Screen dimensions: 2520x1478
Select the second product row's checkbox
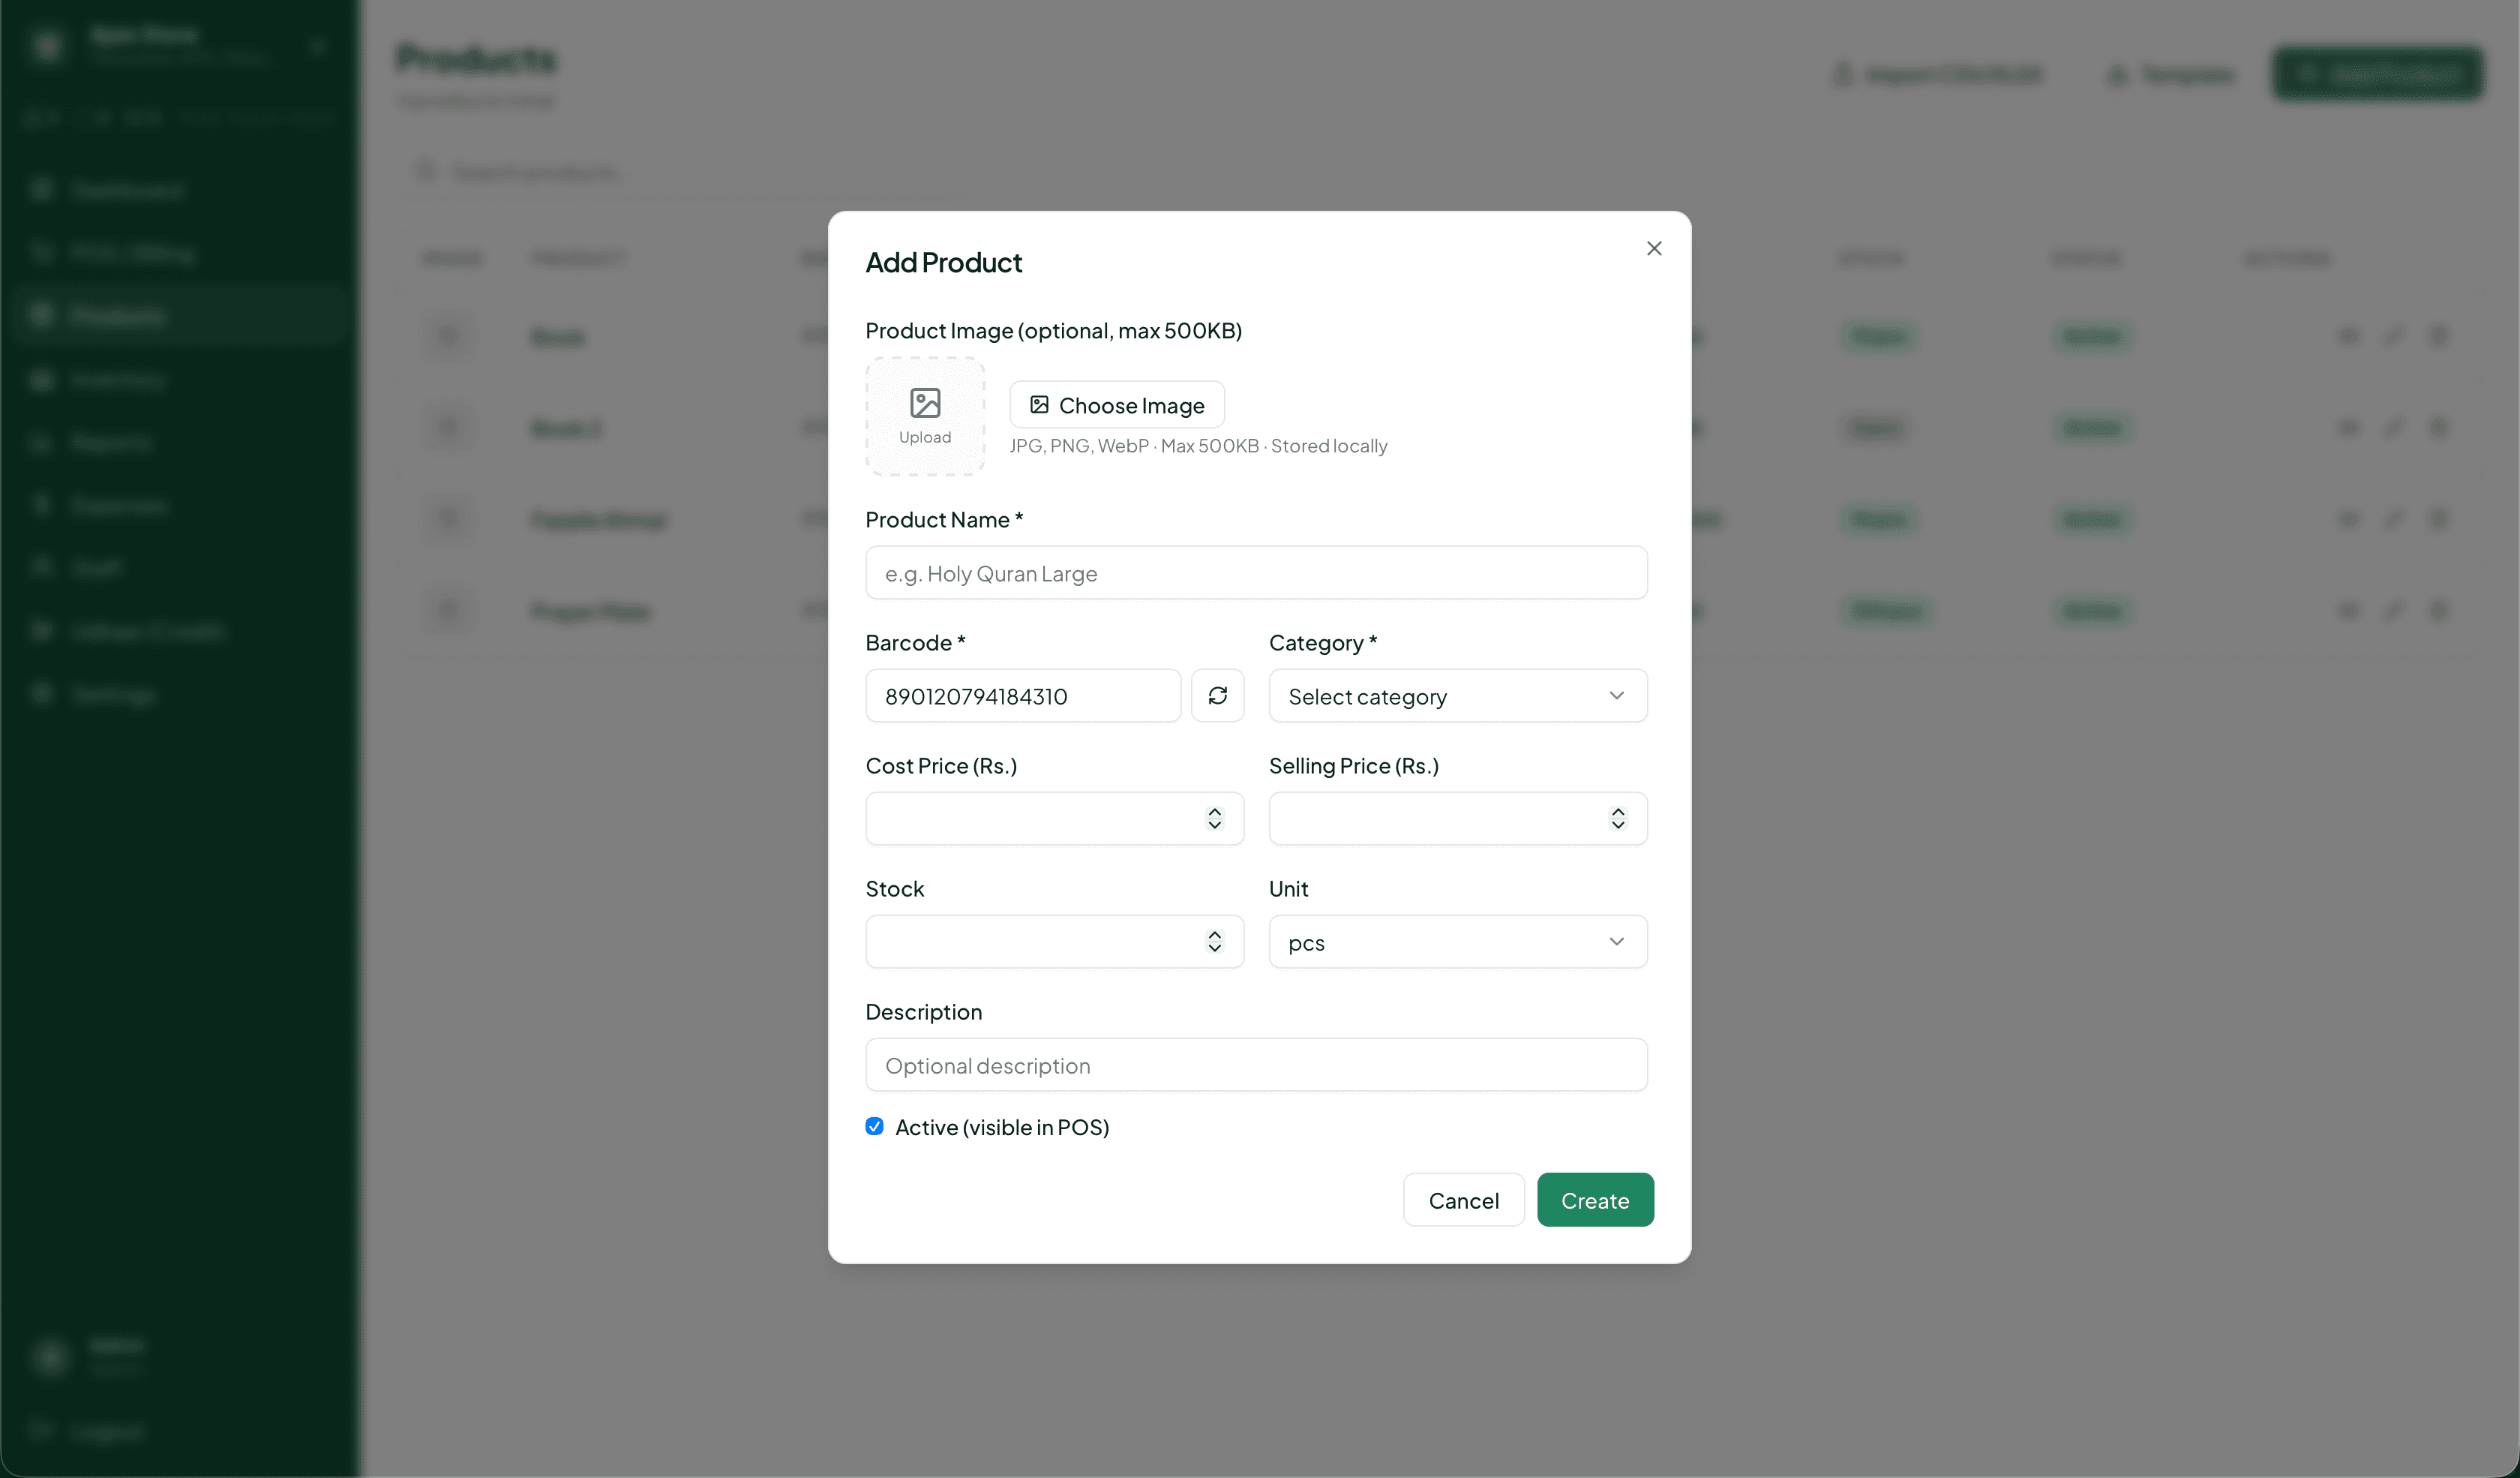[447, 427]
